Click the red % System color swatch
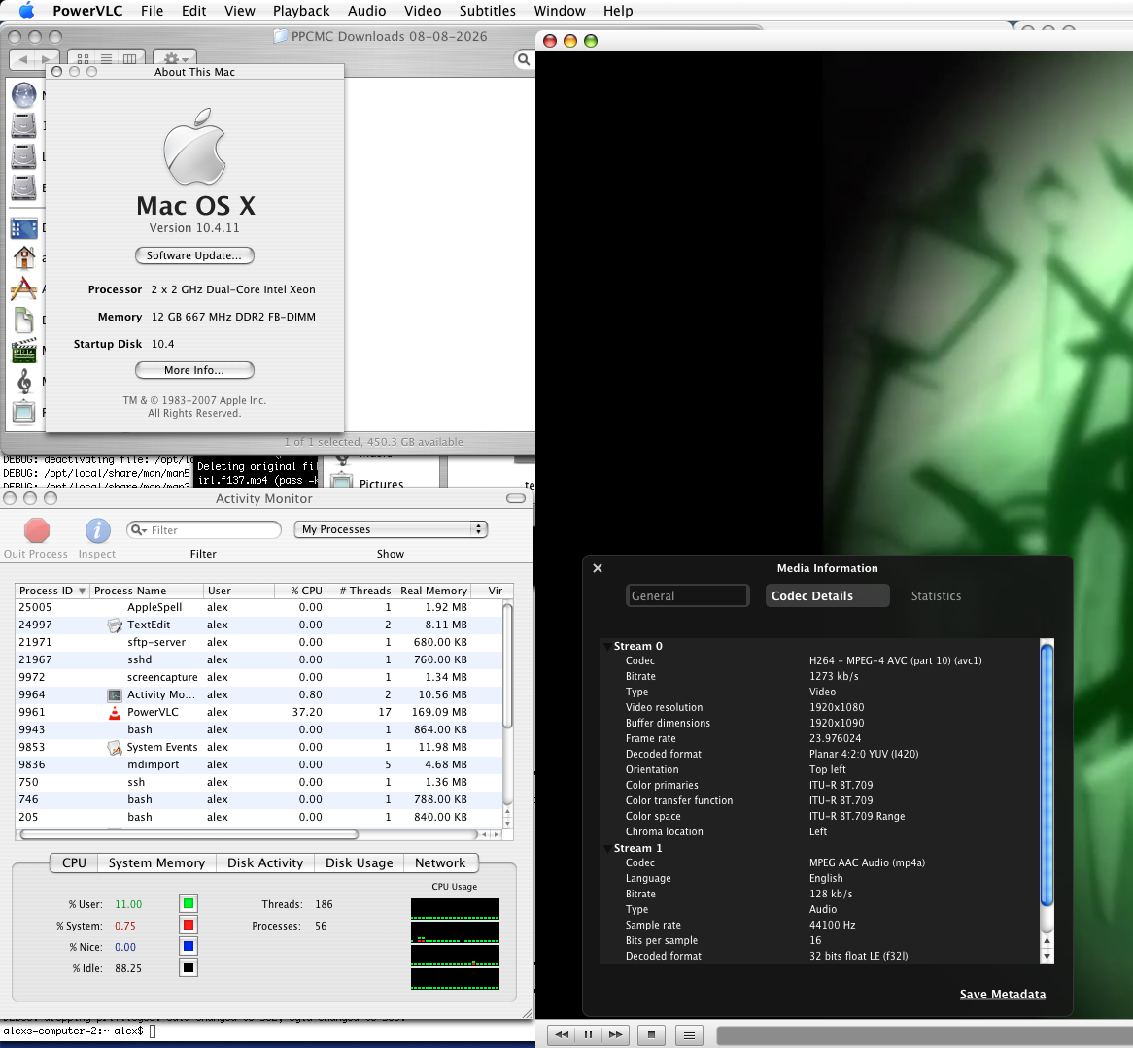1133x1048 pixels. click(189, 926)
